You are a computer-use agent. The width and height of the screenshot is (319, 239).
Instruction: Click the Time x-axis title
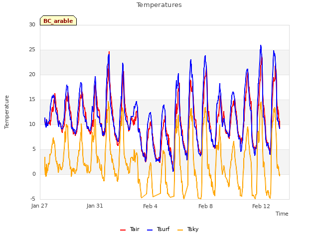click(282, 214)
